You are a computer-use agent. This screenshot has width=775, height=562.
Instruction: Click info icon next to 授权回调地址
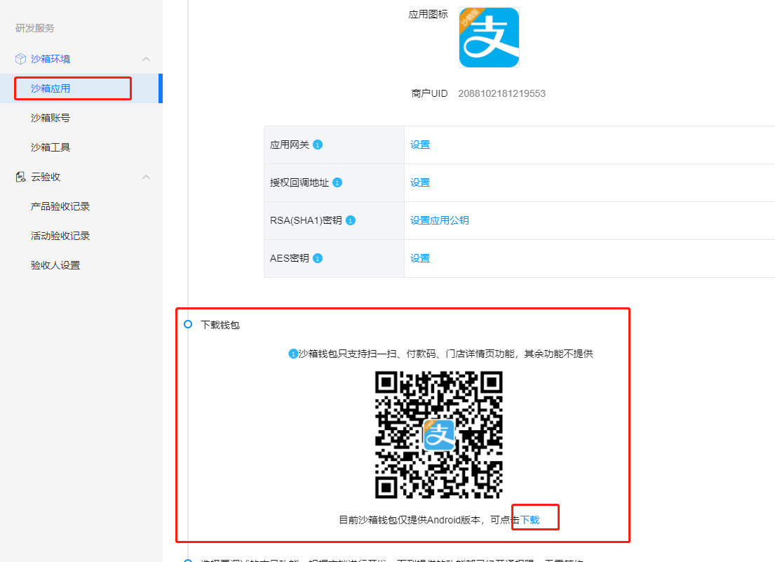click(337, 183)
